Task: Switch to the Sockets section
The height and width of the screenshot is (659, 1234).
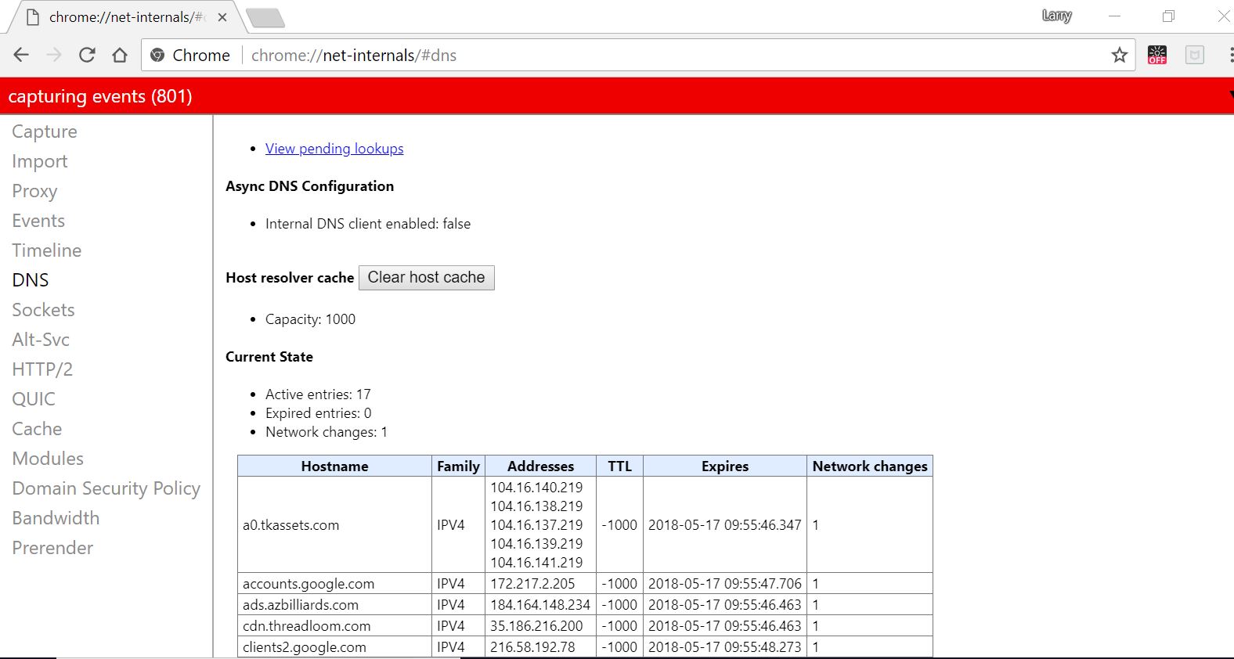Action: [43, 310]
